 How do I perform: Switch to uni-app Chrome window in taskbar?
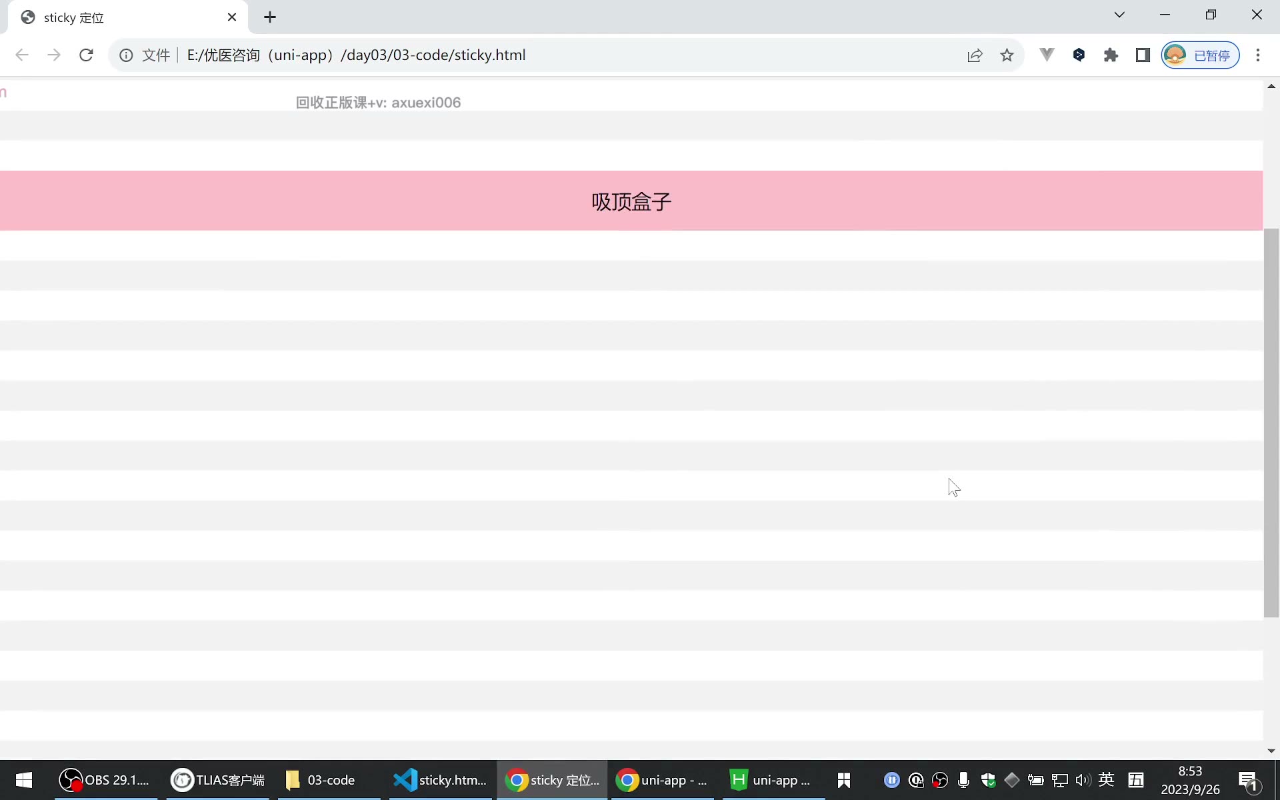coord(663,780)
